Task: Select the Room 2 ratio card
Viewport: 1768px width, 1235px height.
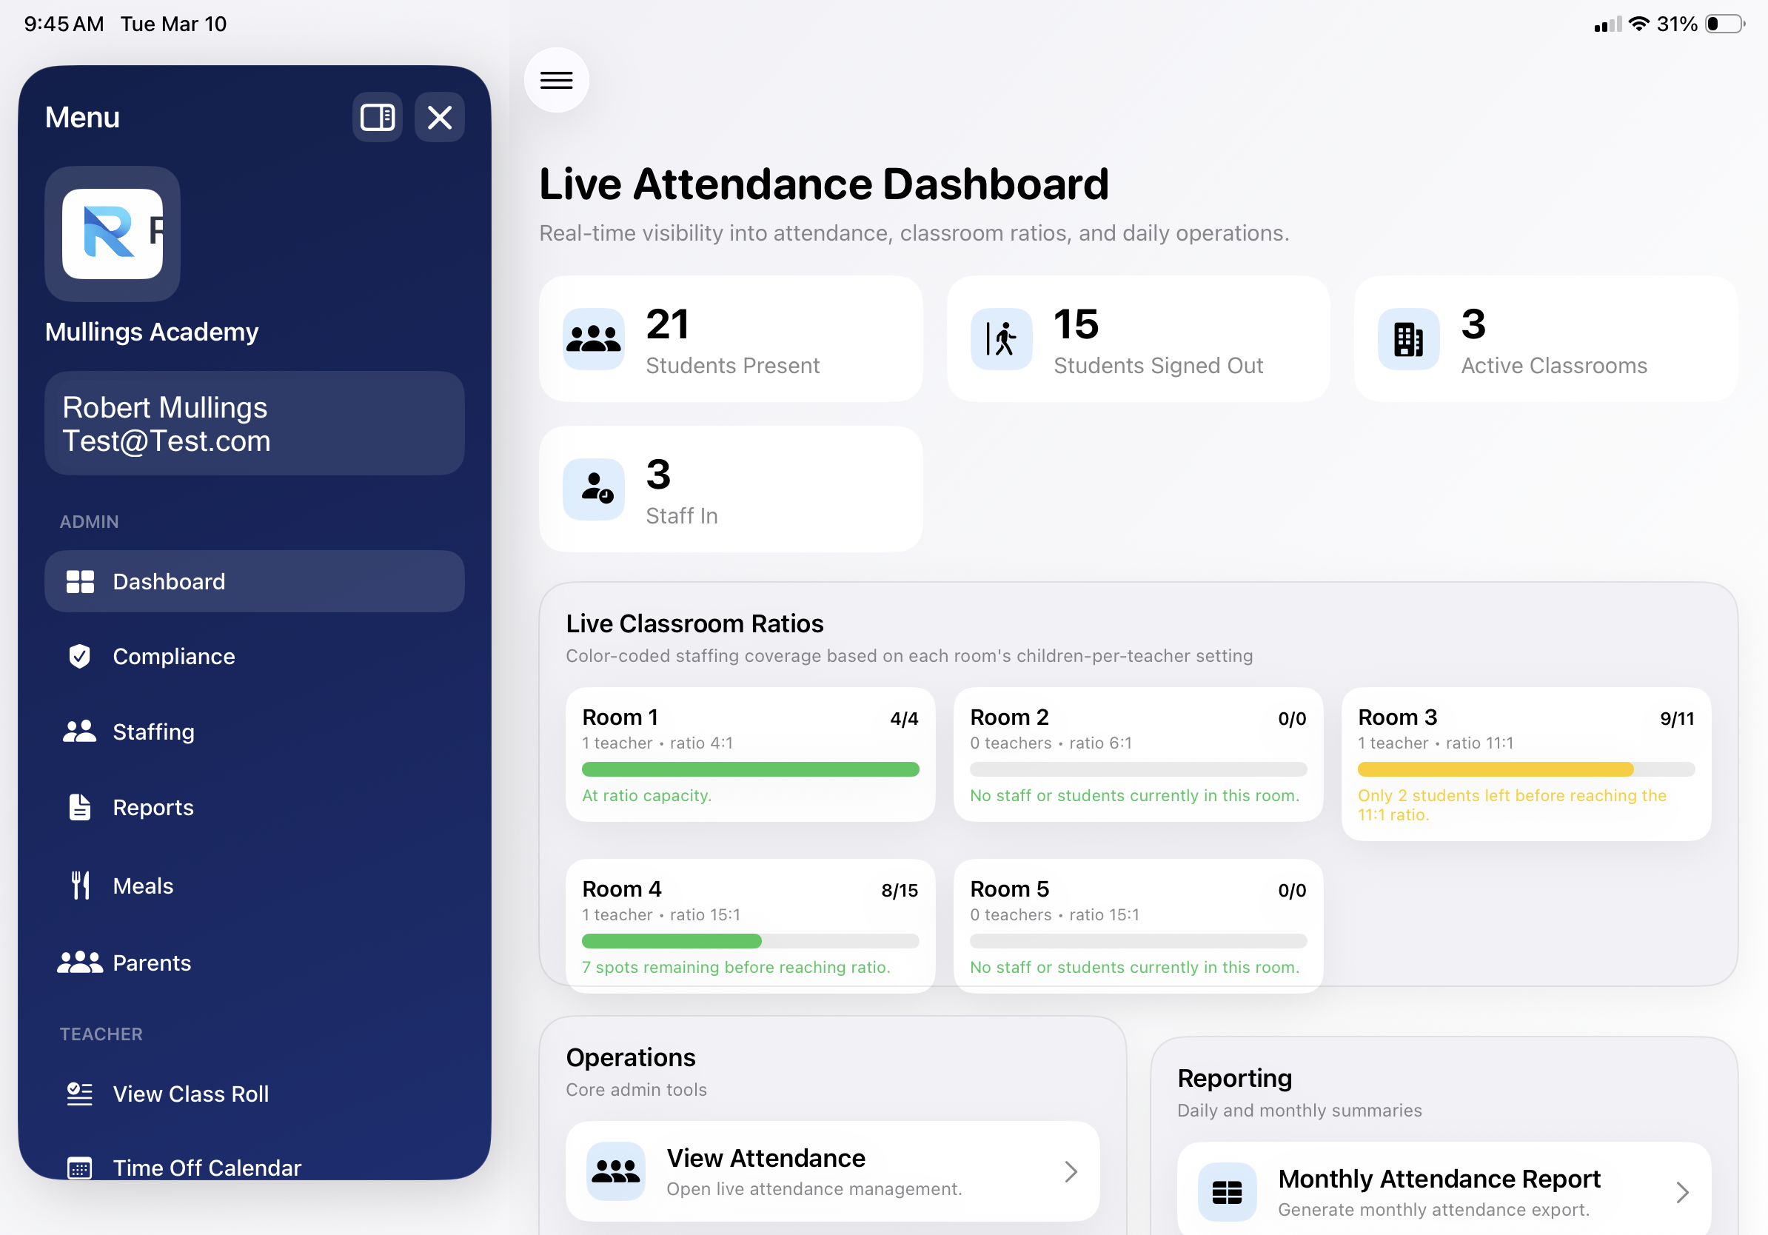Action: (x=1138, y=754)
